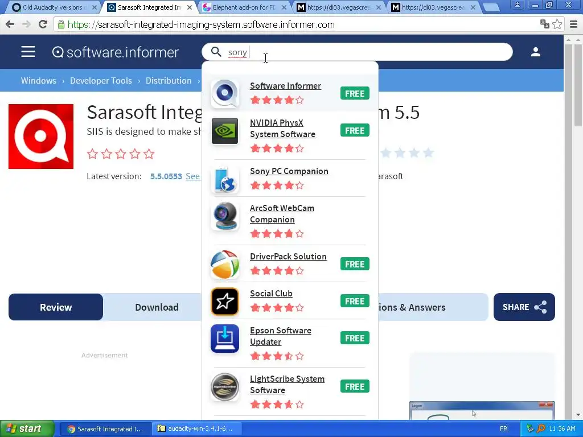Click the search magnifier icon

click(x=216, y=52)
